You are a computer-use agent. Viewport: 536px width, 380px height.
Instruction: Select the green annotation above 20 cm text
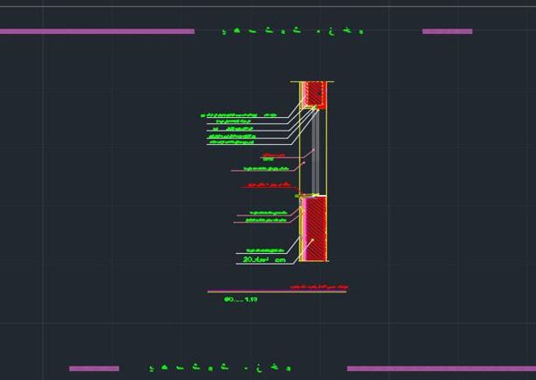pyautogui.click(x=265, y=249)
